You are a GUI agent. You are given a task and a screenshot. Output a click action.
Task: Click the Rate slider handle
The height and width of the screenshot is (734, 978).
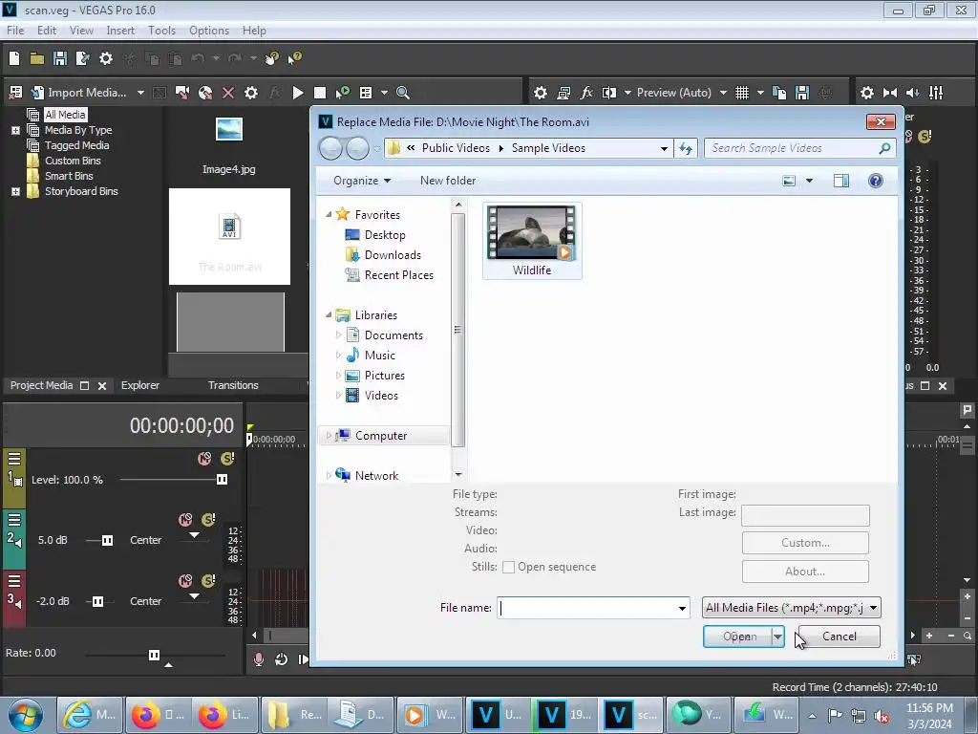[x=154, y=655]
